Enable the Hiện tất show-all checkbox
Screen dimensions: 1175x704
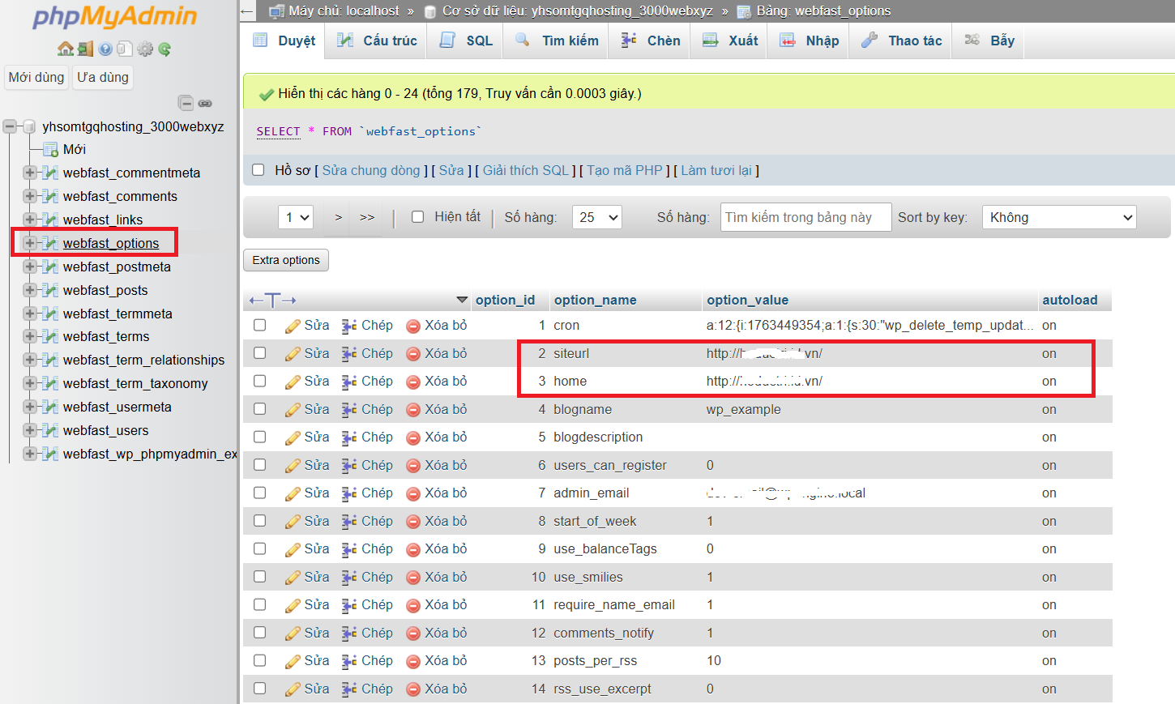(417, 216)
